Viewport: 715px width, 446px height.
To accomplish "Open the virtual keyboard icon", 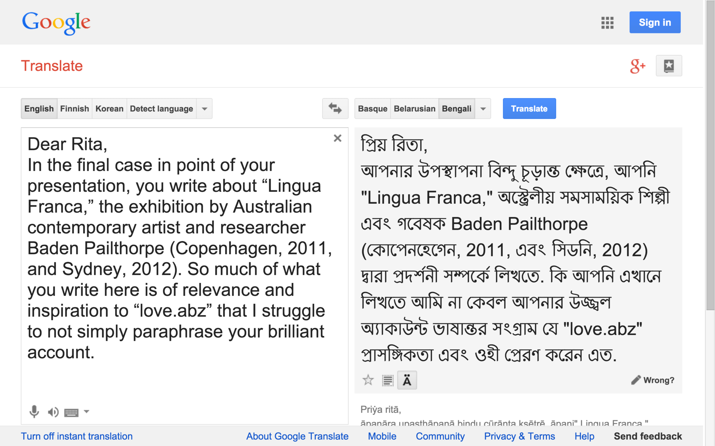I will [x=71, y=412].
